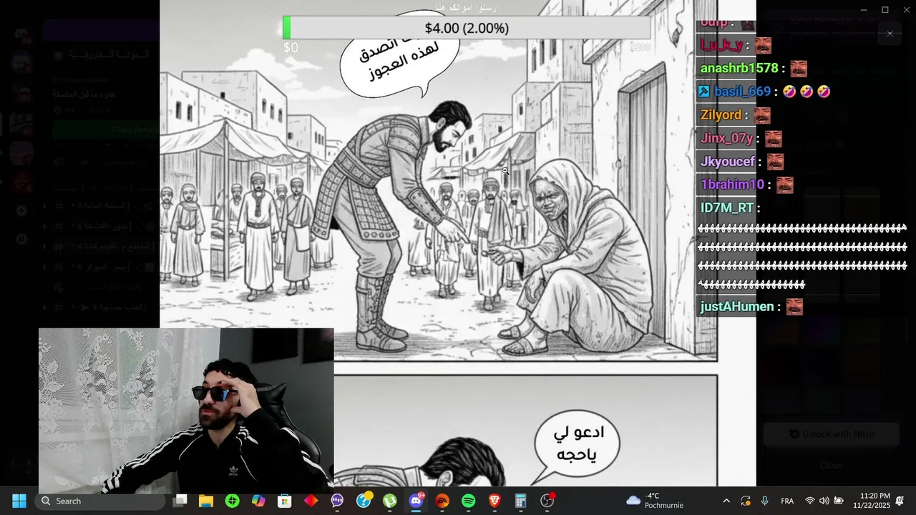The height and width of the screenshot is (515, 916).
Task: Click the dimmed 'Unlock with Nitro' button
Action: click(832, 433)
